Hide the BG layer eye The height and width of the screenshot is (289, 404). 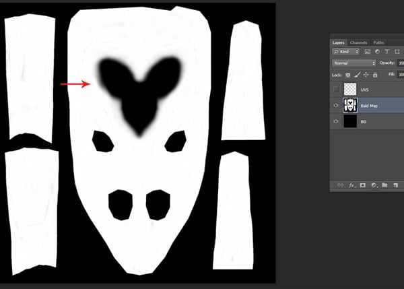click(336, 121)
